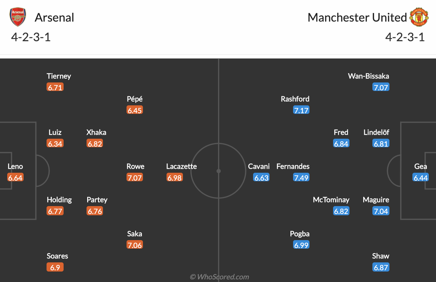Click Soares' 6.9 rating badge
The height and width of the screenshot is (282, 436).
click(x=55, y=267)
